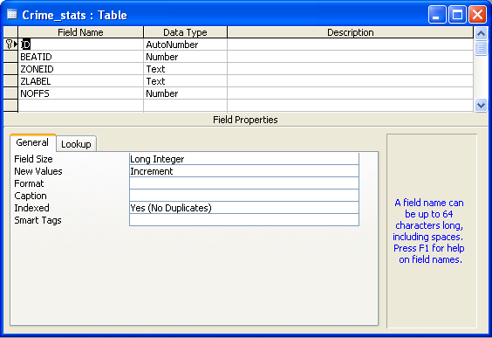
Task: Open Indexed Yes (No Duplicates) box
Action: [x=244, y=208]
